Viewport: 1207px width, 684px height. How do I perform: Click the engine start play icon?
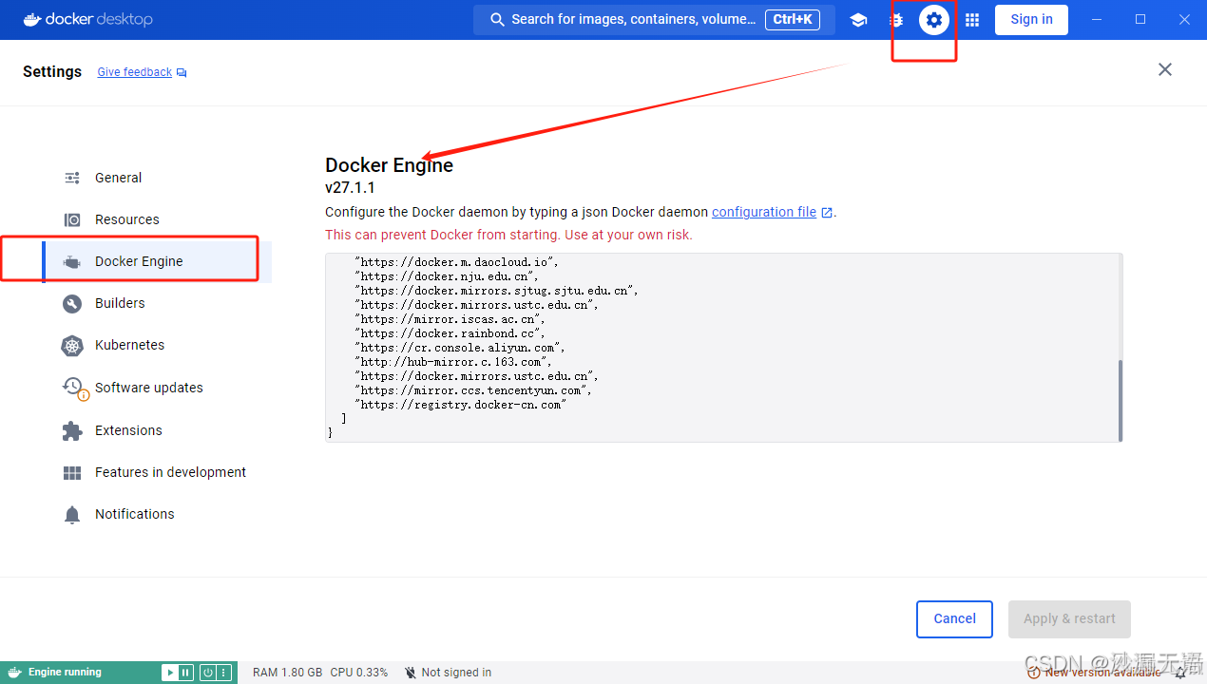169,673
